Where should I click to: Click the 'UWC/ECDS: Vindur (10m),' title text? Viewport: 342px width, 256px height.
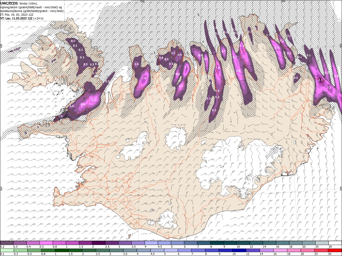point(19,3)
